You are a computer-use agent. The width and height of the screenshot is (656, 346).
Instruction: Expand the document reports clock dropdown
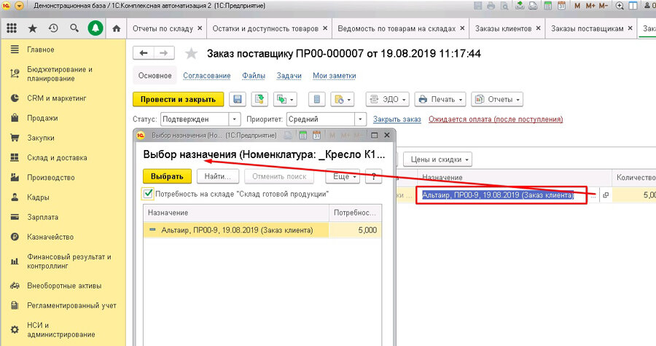point(343,100)
